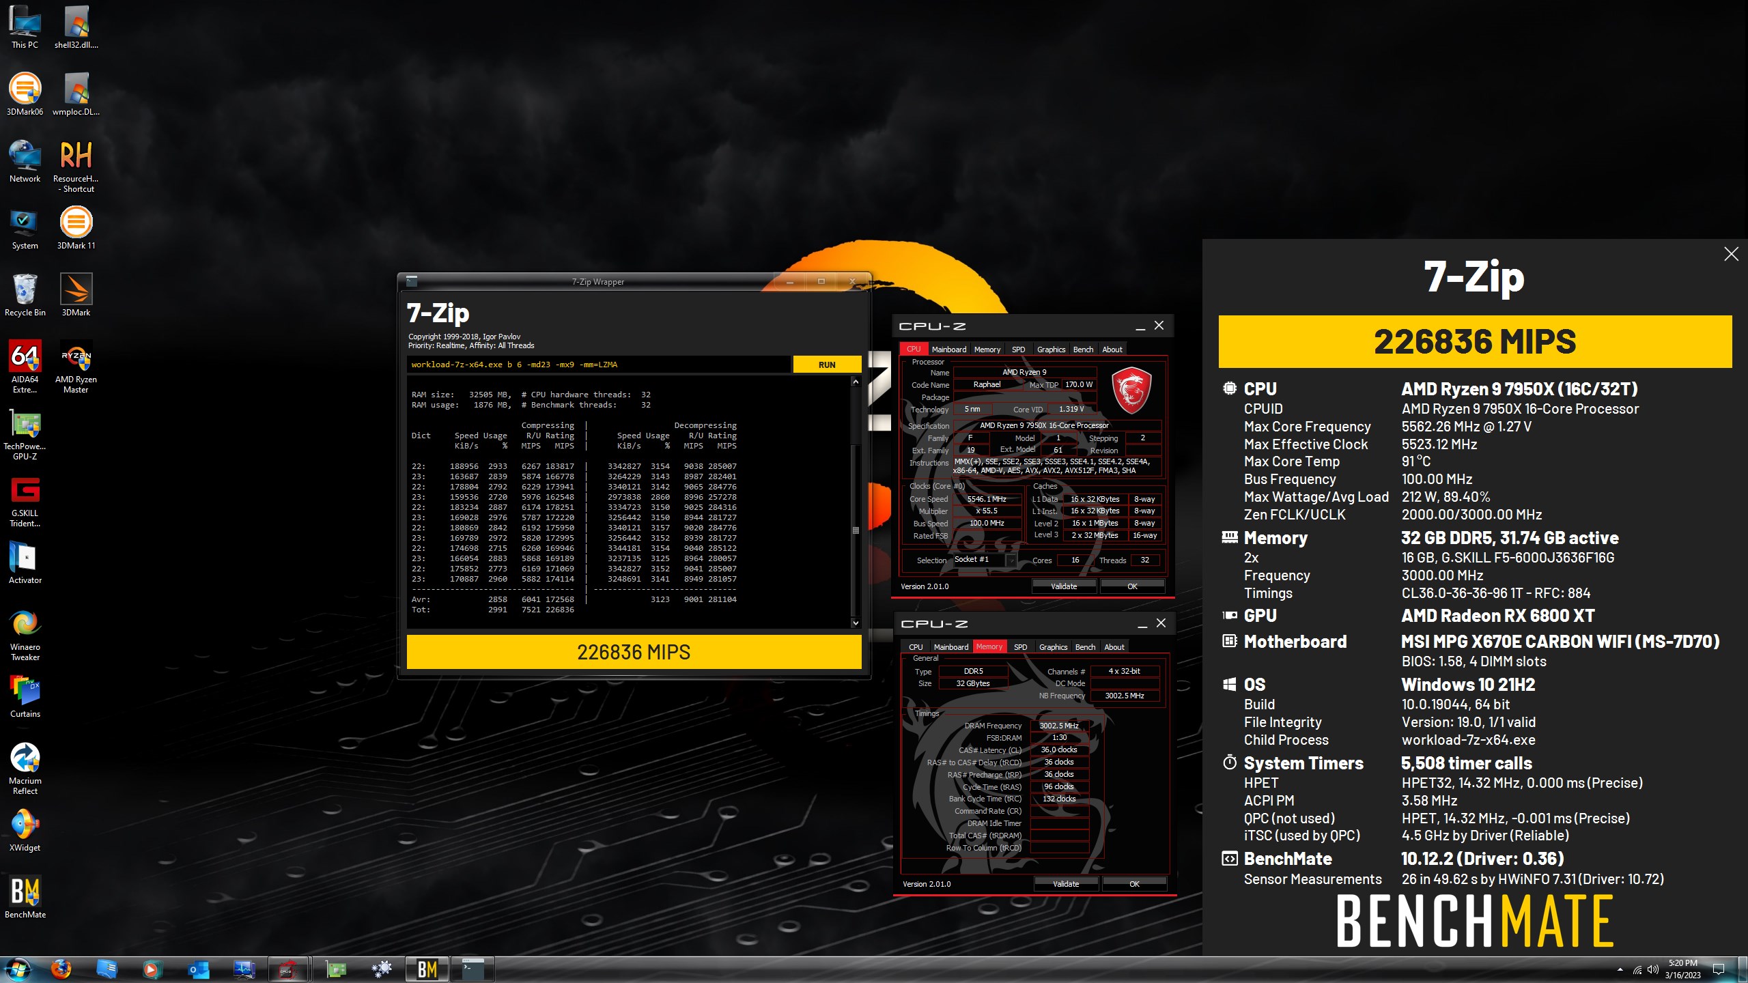Screen dimensions: 1748x983
Task: Open AIDA64 Extreme desktop icon
Action: click(x=25, y=367)
